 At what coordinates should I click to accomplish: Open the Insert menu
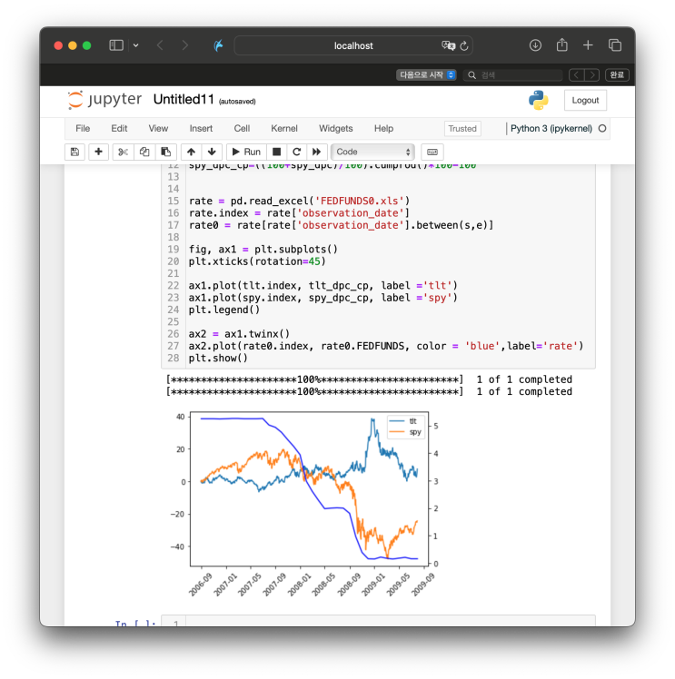[x=201, y=129]
